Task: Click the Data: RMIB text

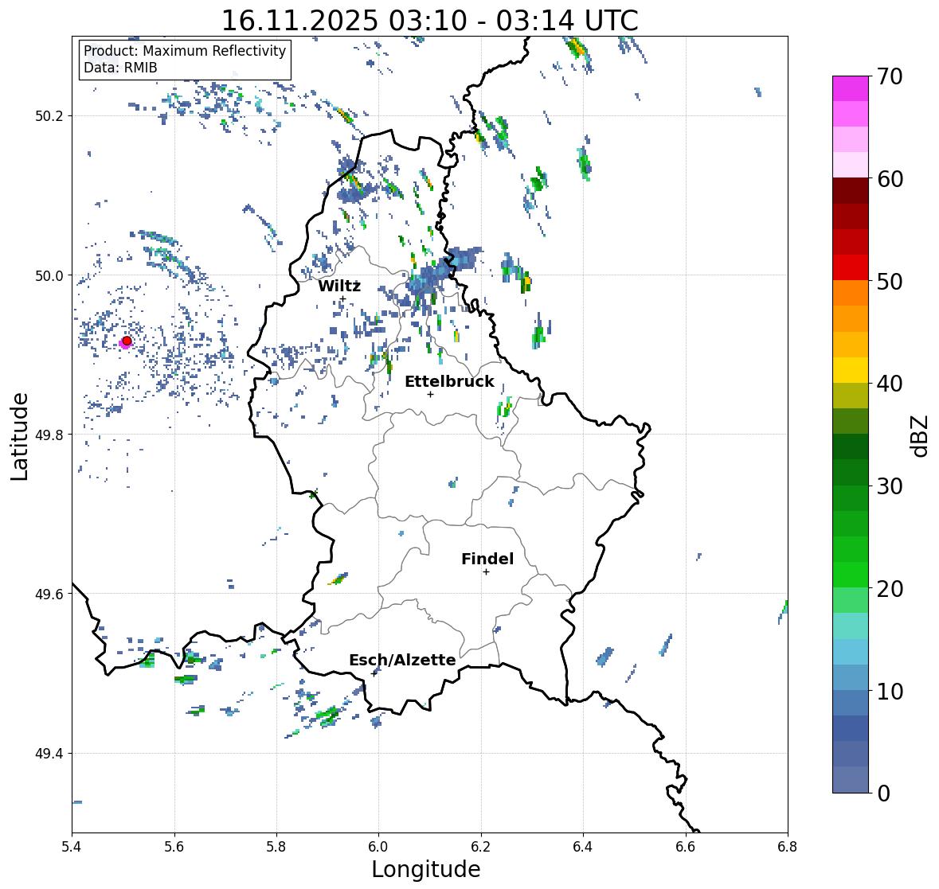Action: click(x=120, y=68)
